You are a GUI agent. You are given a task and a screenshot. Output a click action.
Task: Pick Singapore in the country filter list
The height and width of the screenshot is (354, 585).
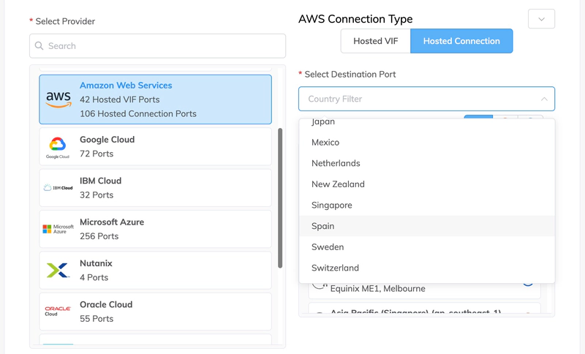tap(331, 206)
